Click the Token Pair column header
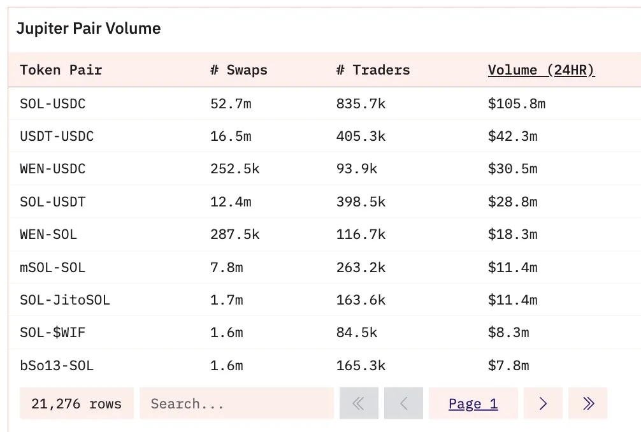Viewport: 641px width, 432px height. pos(61,70)
